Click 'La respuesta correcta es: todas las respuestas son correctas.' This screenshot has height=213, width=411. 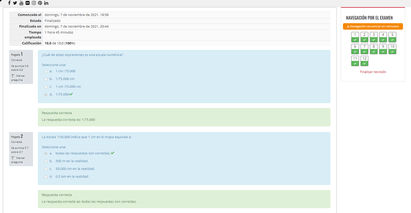click(x=89, y=201)
